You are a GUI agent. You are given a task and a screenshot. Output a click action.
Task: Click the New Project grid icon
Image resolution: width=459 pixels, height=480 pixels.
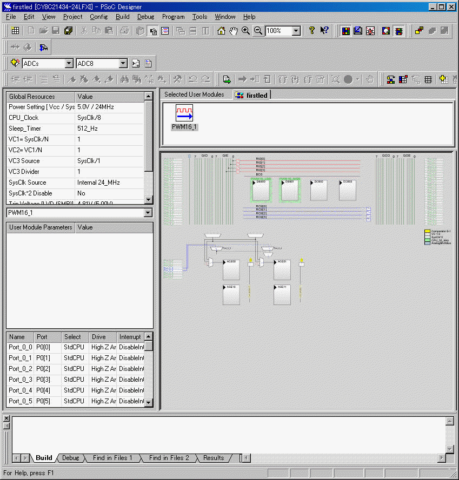pyautogui.click(x=15, y=31)
